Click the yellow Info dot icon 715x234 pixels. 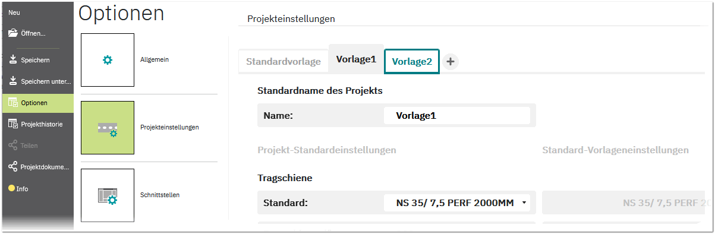click(x=11, y=188)
